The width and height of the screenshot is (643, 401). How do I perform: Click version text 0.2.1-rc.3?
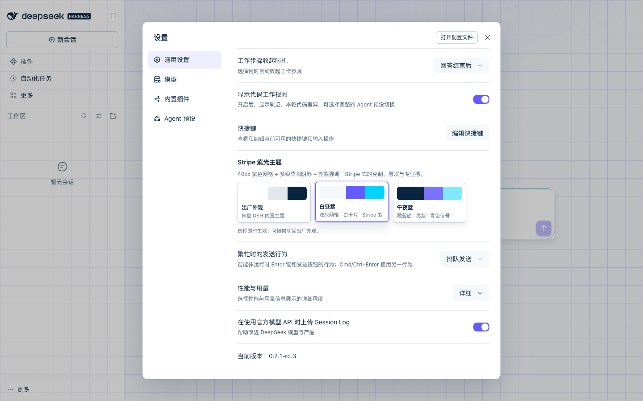(283, 356)
